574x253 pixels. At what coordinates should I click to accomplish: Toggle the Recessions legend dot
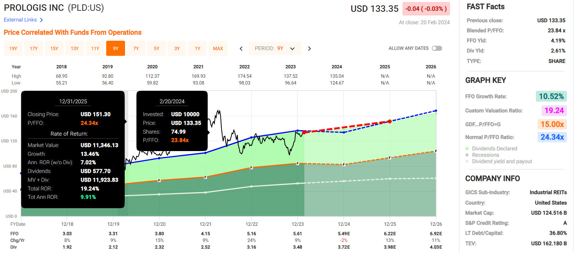tap(467, 155)
